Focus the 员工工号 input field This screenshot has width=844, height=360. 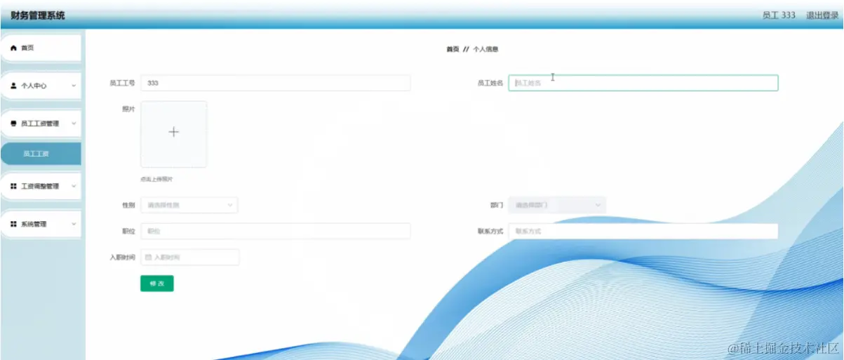pyautogui.click(x=275, y=83)
